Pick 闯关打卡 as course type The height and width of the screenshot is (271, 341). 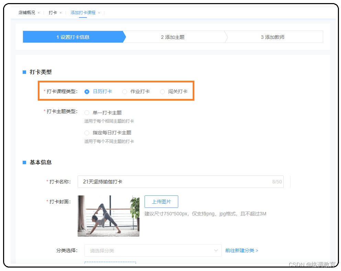[162, 92]
